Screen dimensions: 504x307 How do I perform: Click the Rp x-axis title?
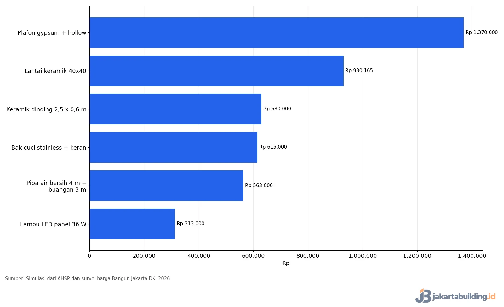286,263
